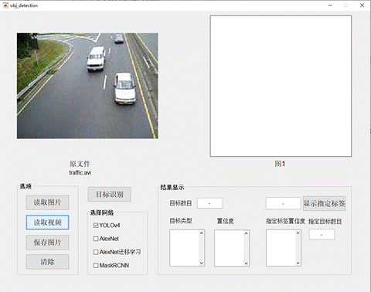Image resolution: width=371 pixels, height=292 pixels.
Task: Select the 指定标签置信度 list box
Action: [284, 248]
